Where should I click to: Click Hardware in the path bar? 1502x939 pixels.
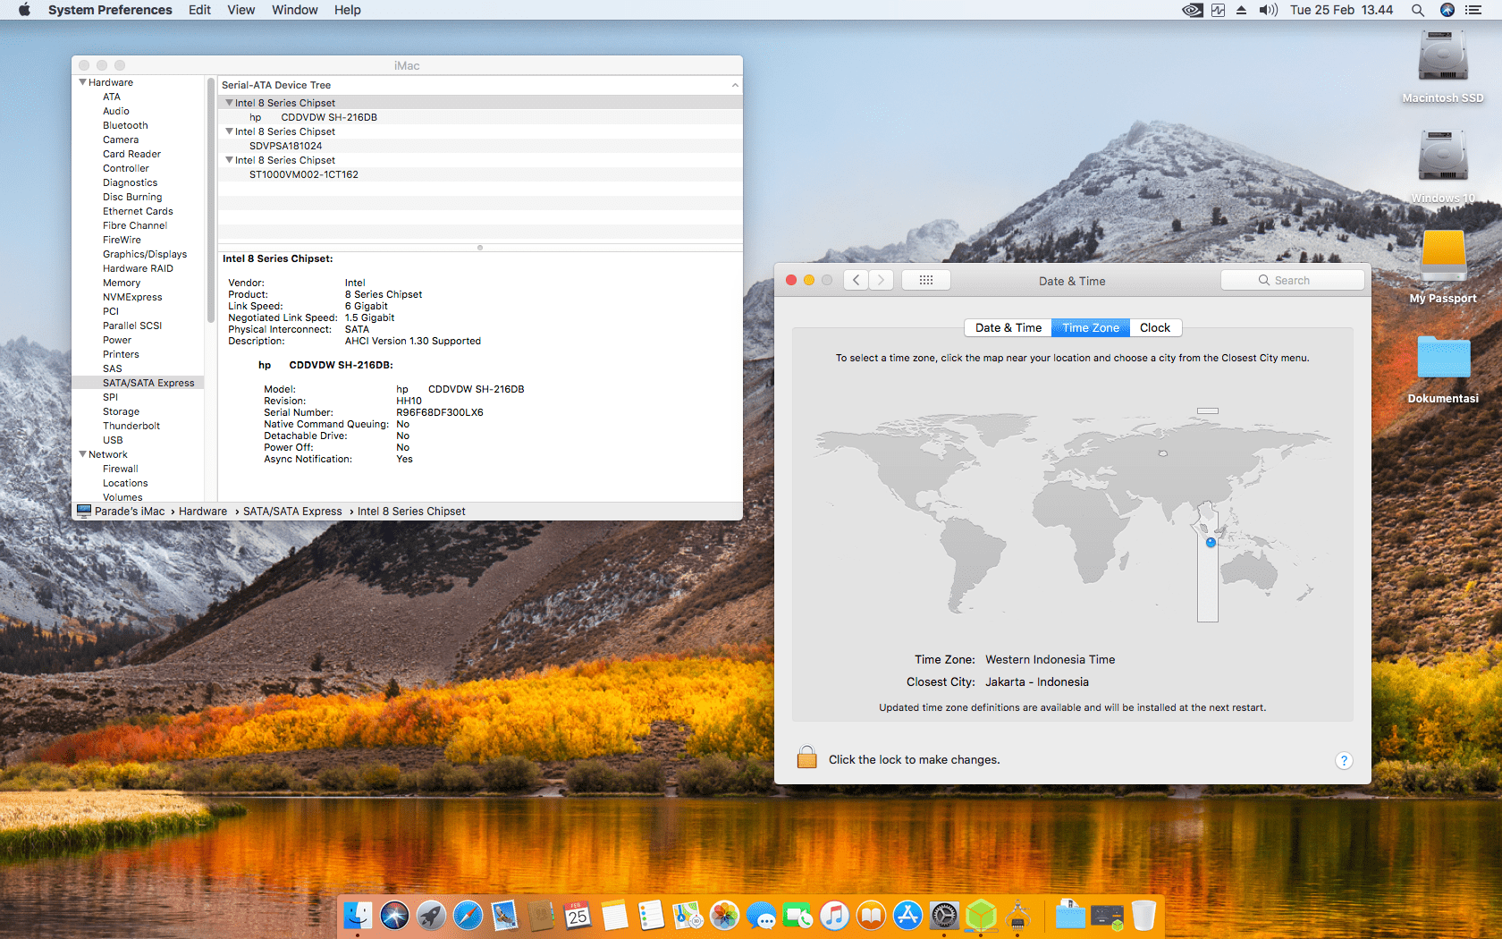pyautogui.click(x=203, y=512)
